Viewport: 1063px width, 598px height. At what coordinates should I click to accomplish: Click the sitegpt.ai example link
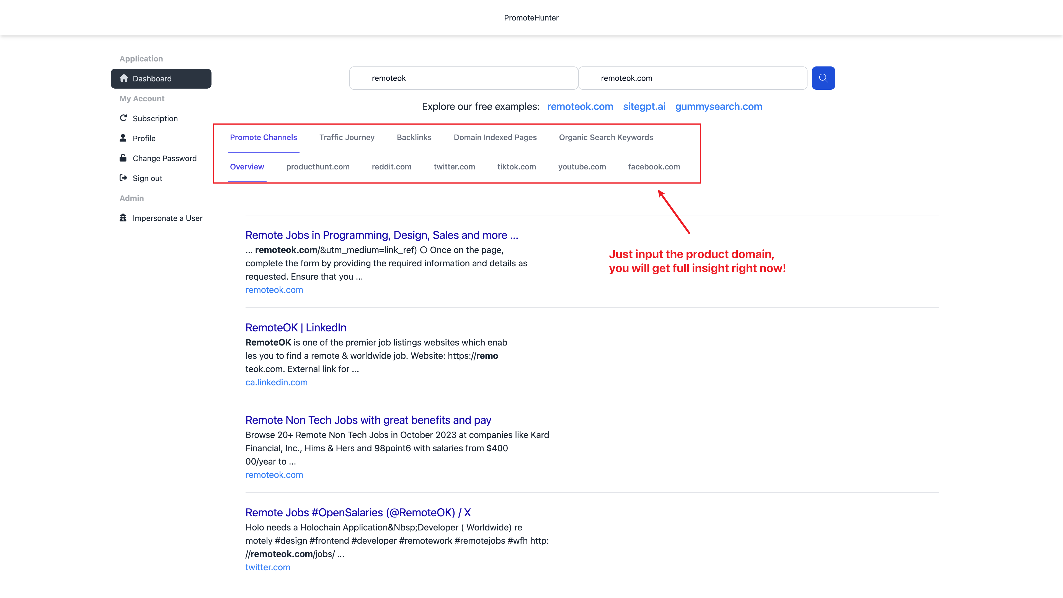[x=644, y=107]
